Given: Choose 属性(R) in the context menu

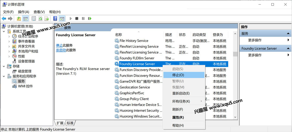Looking at the screenshot, I should tap(184, 117).
